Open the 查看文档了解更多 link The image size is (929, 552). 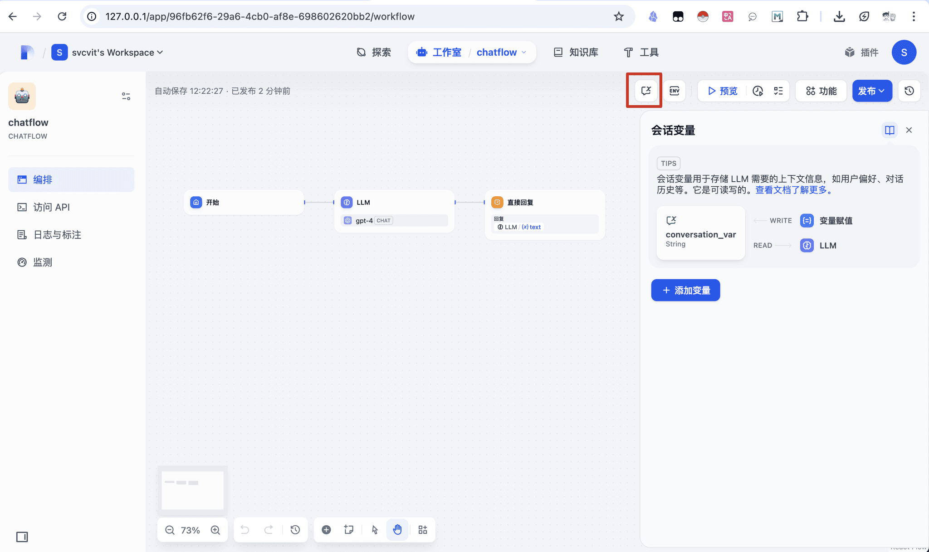(793, 190)
